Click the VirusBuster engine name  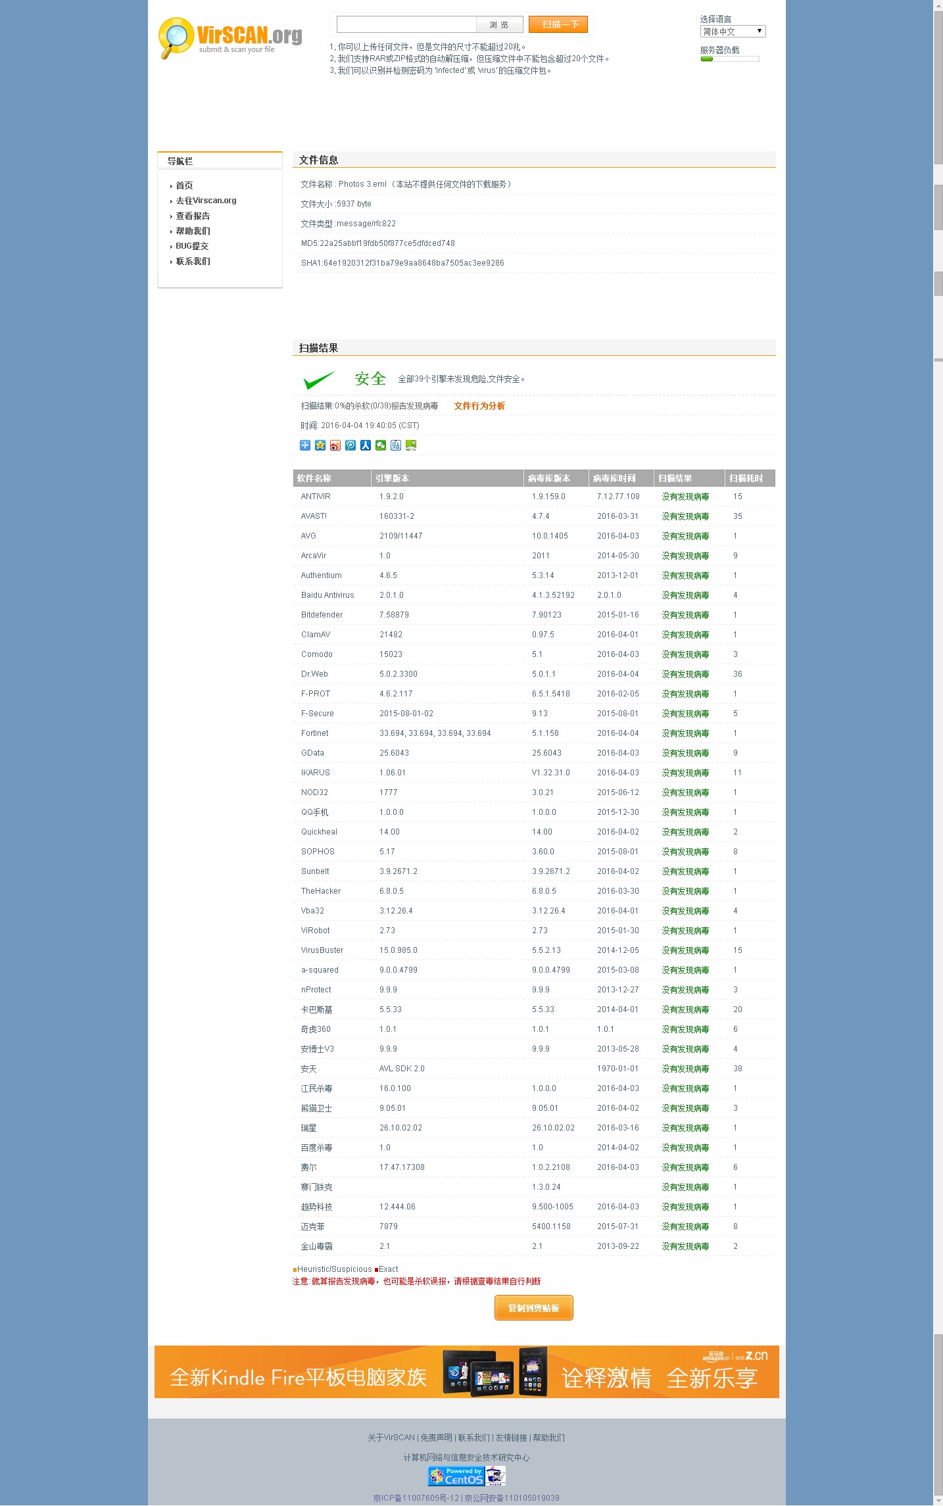coord(322,950)
